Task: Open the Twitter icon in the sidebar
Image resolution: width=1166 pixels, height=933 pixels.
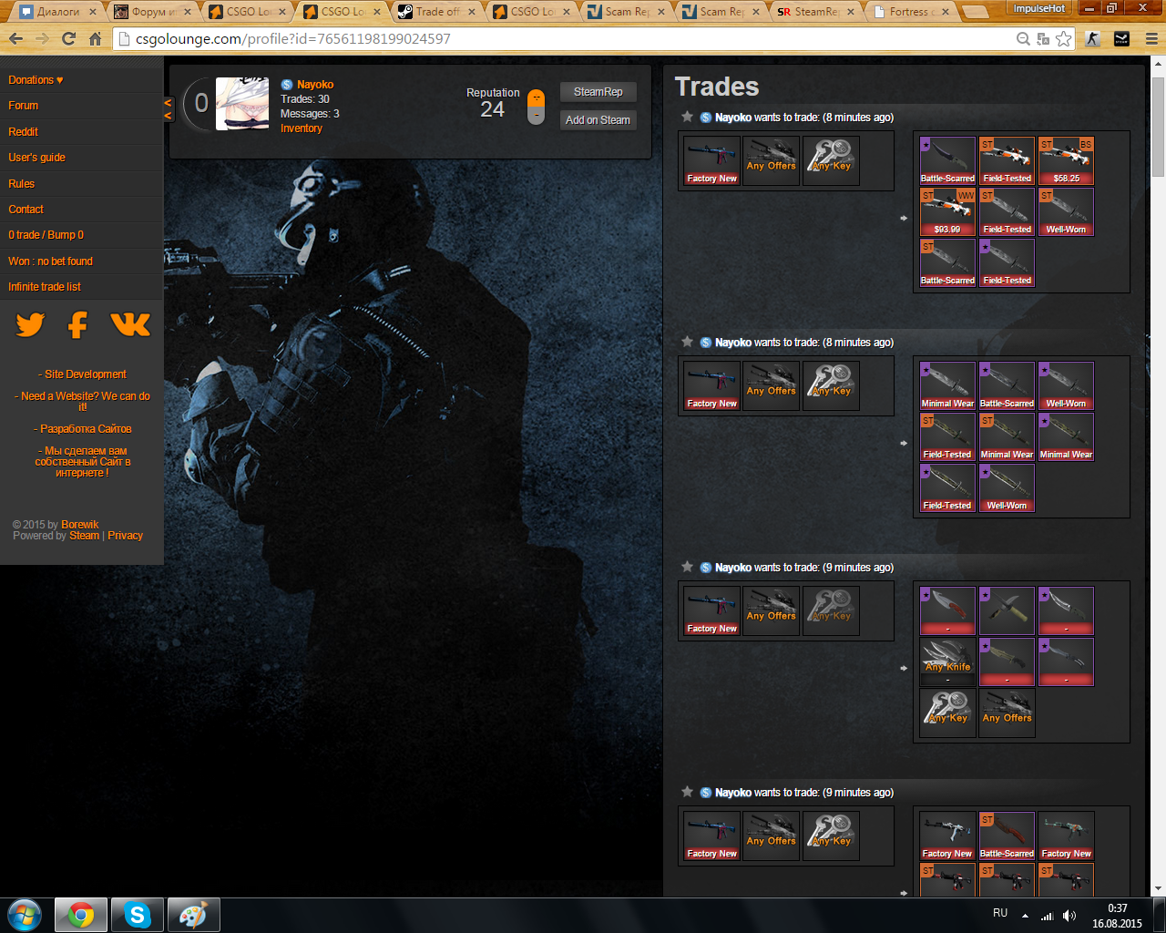Action: click(30, 324)
